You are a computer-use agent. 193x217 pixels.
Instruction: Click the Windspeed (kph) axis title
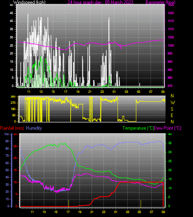(29, 2)
